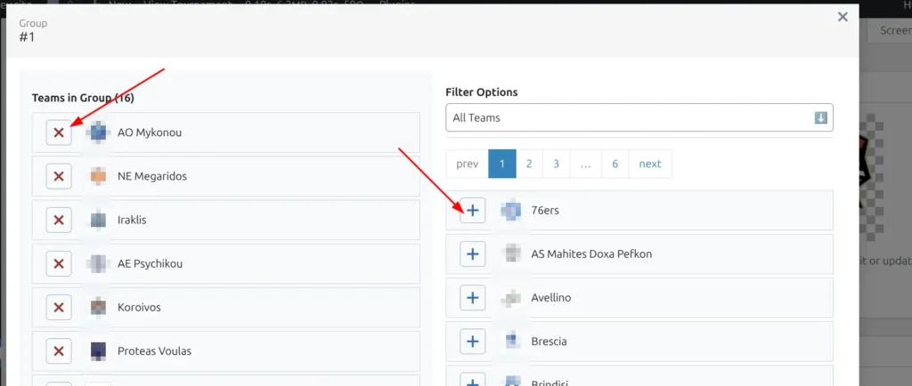The image size is (912, 386).
Task: Select AS Mahites Doxa Pefkon team name
Action: (591, 254)
